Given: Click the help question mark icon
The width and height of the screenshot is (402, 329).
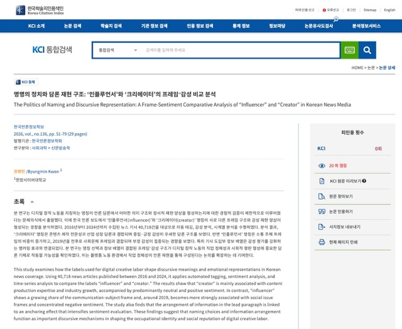Looking at the screenshot, I should coord(364,181).
